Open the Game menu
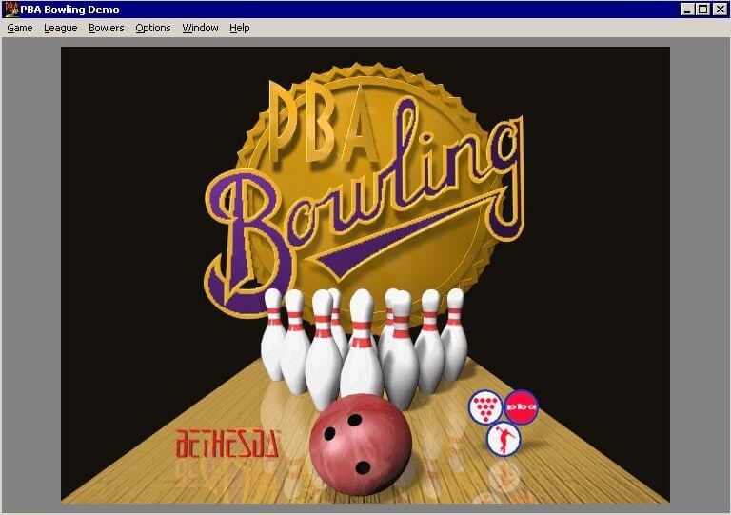This screenshot has height=515, width=731. click(x=20, y=28)
